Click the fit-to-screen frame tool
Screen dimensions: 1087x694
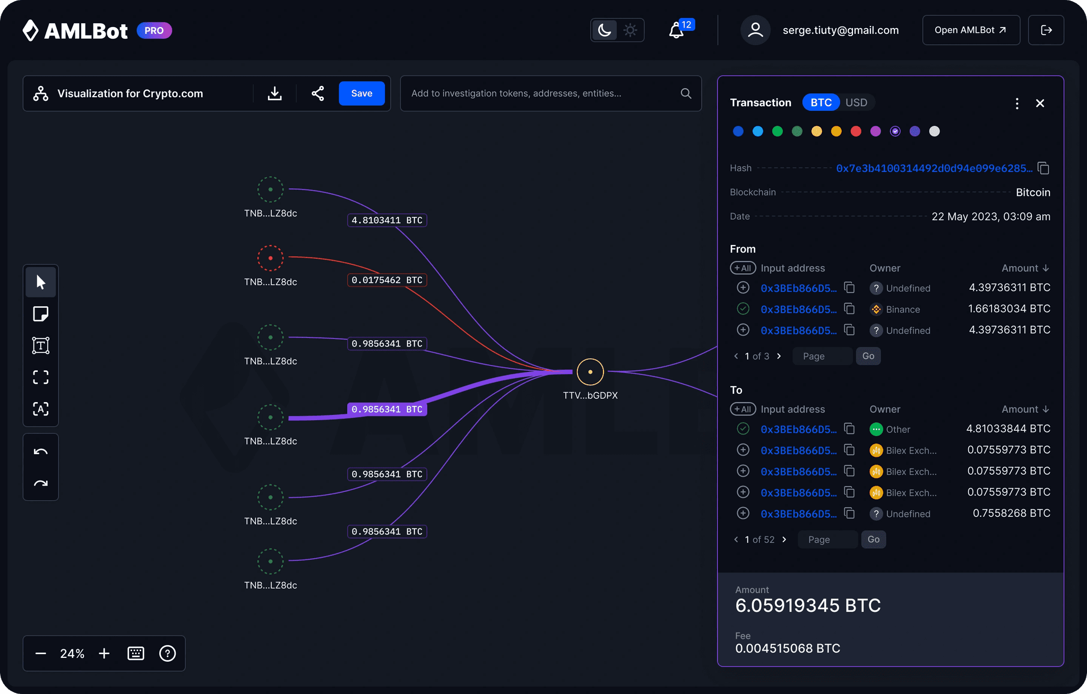coord(40,377)
